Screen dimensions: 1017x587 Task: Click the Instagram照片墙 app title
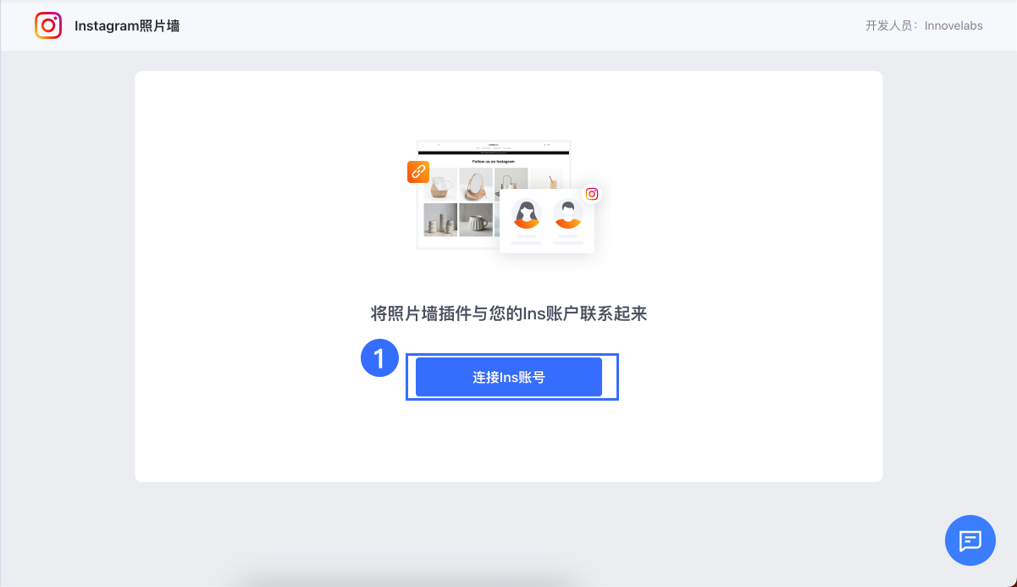(x=127, y=25)
